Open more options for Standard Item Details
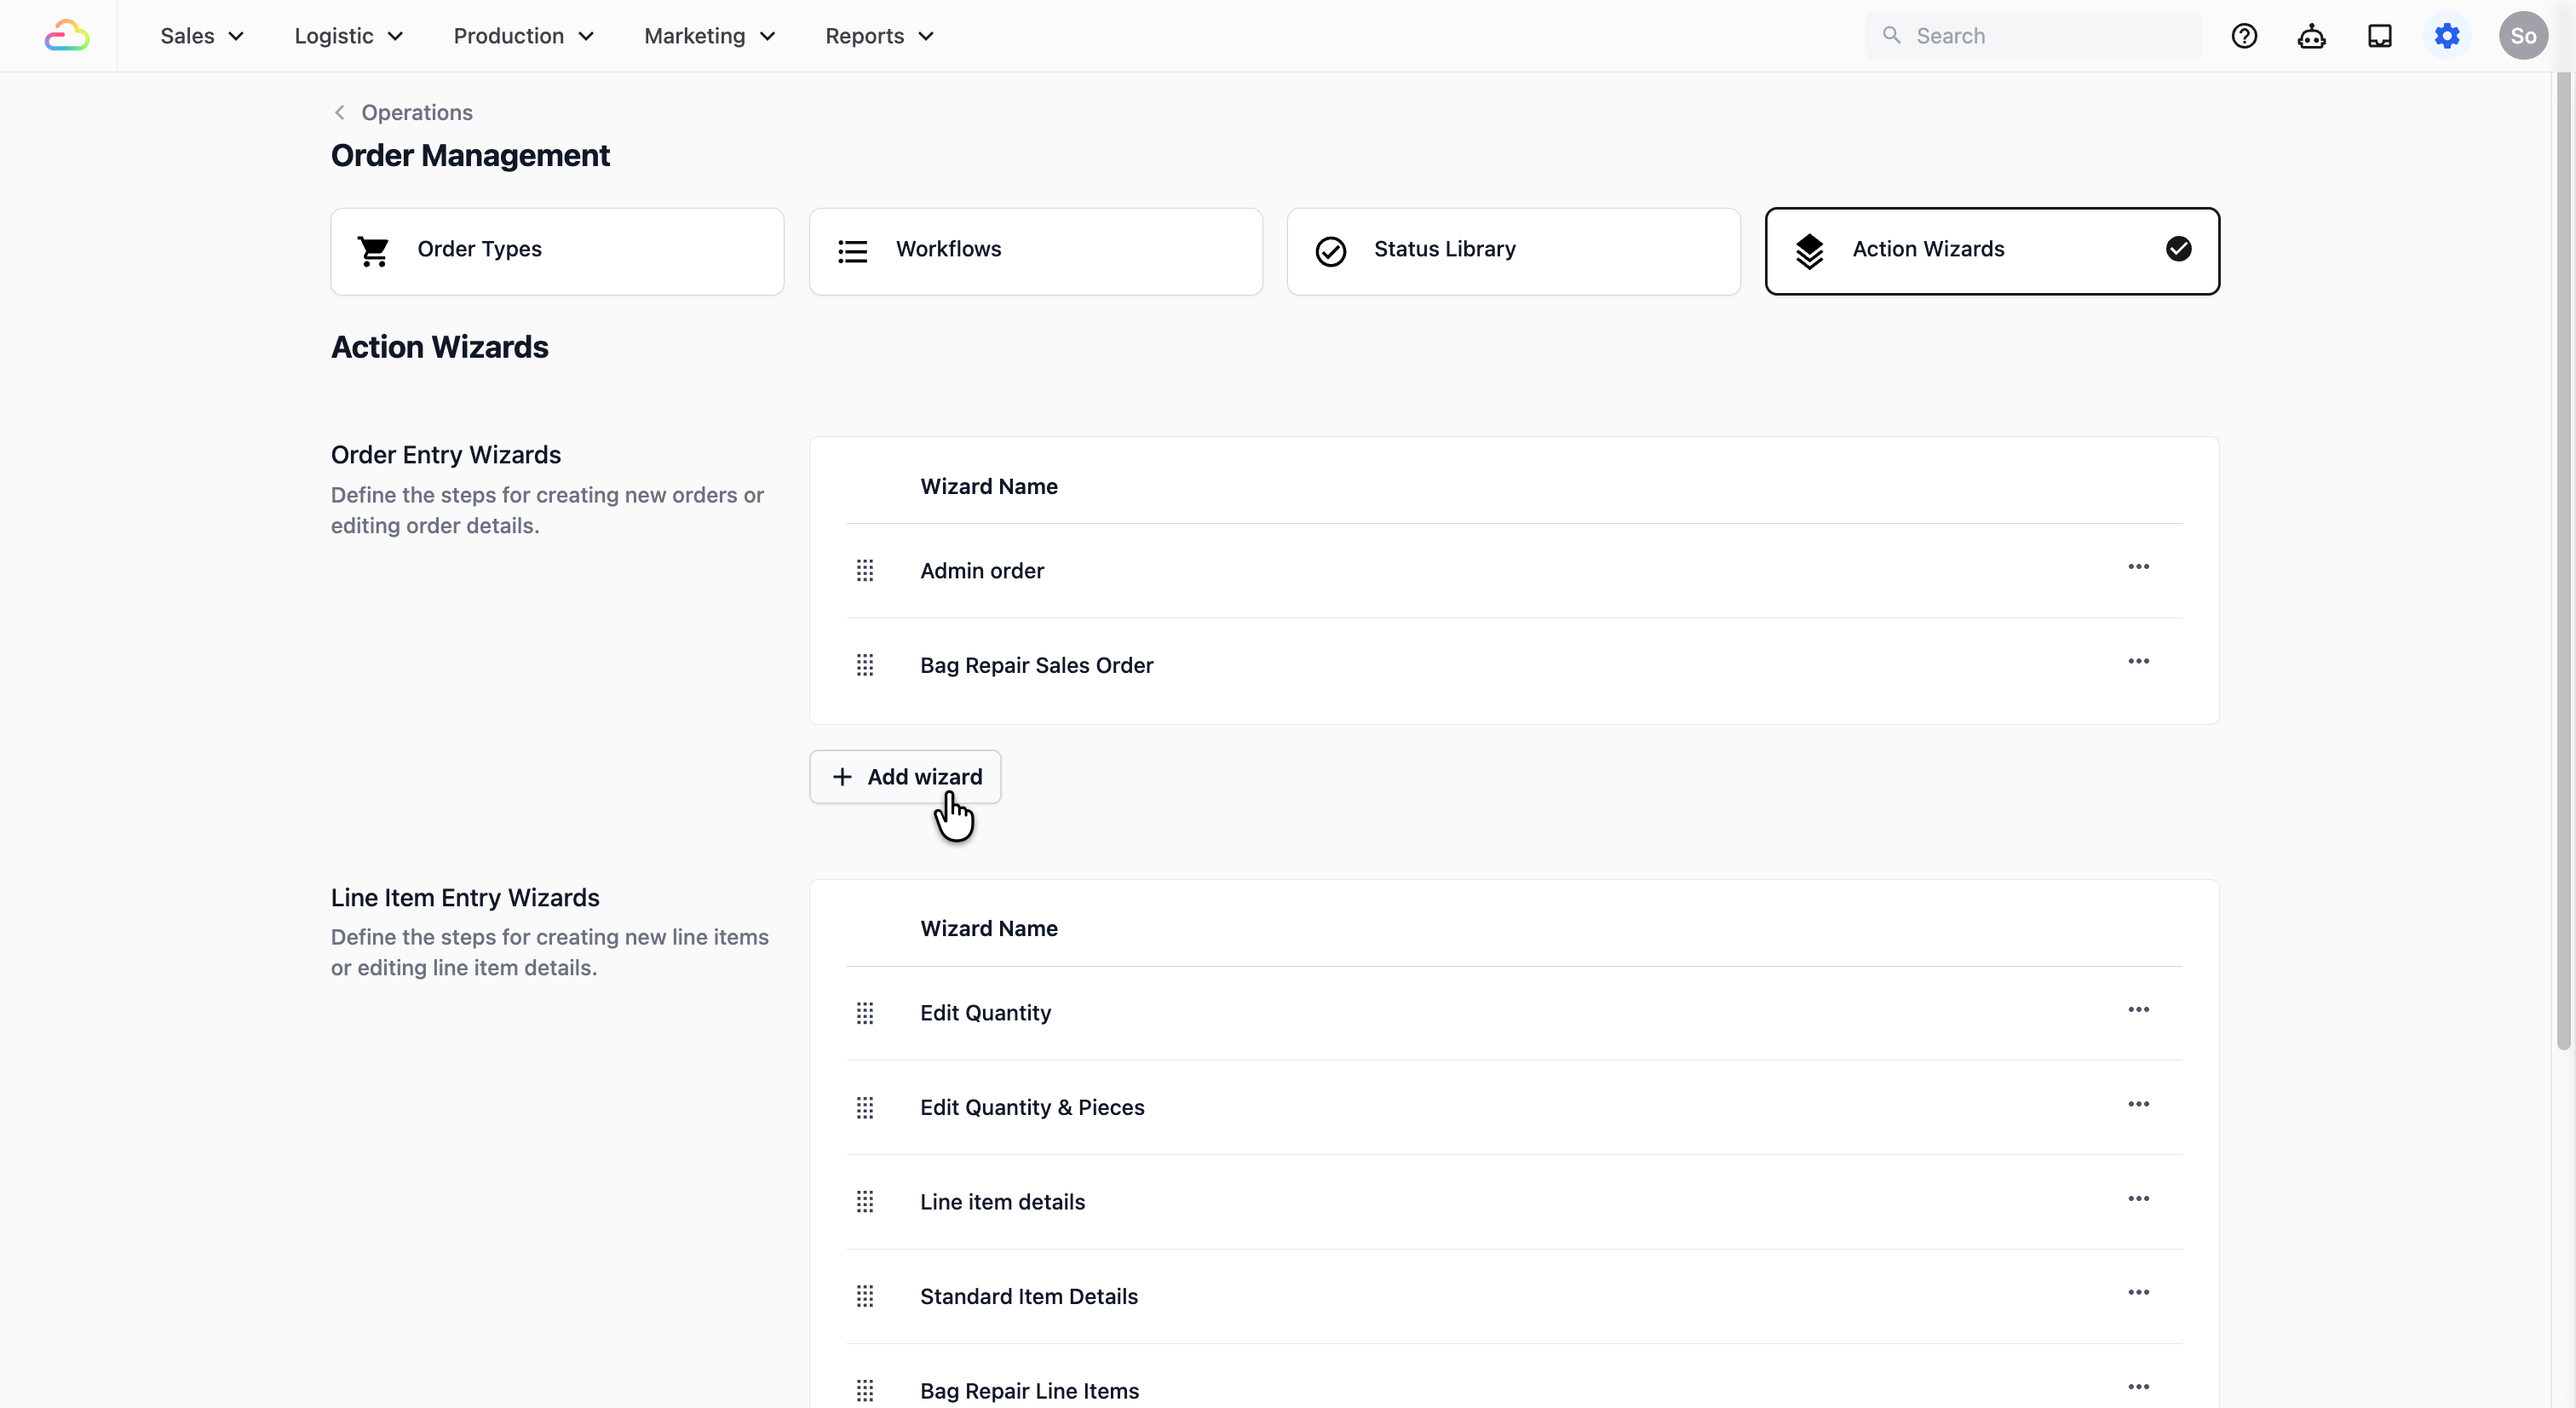This screenshot has height=1408, width=2576. click(x=2138, y=1292)
